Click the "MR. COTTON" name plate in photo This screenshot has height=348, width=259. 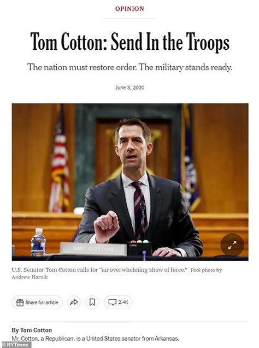[x=93, y=249]
